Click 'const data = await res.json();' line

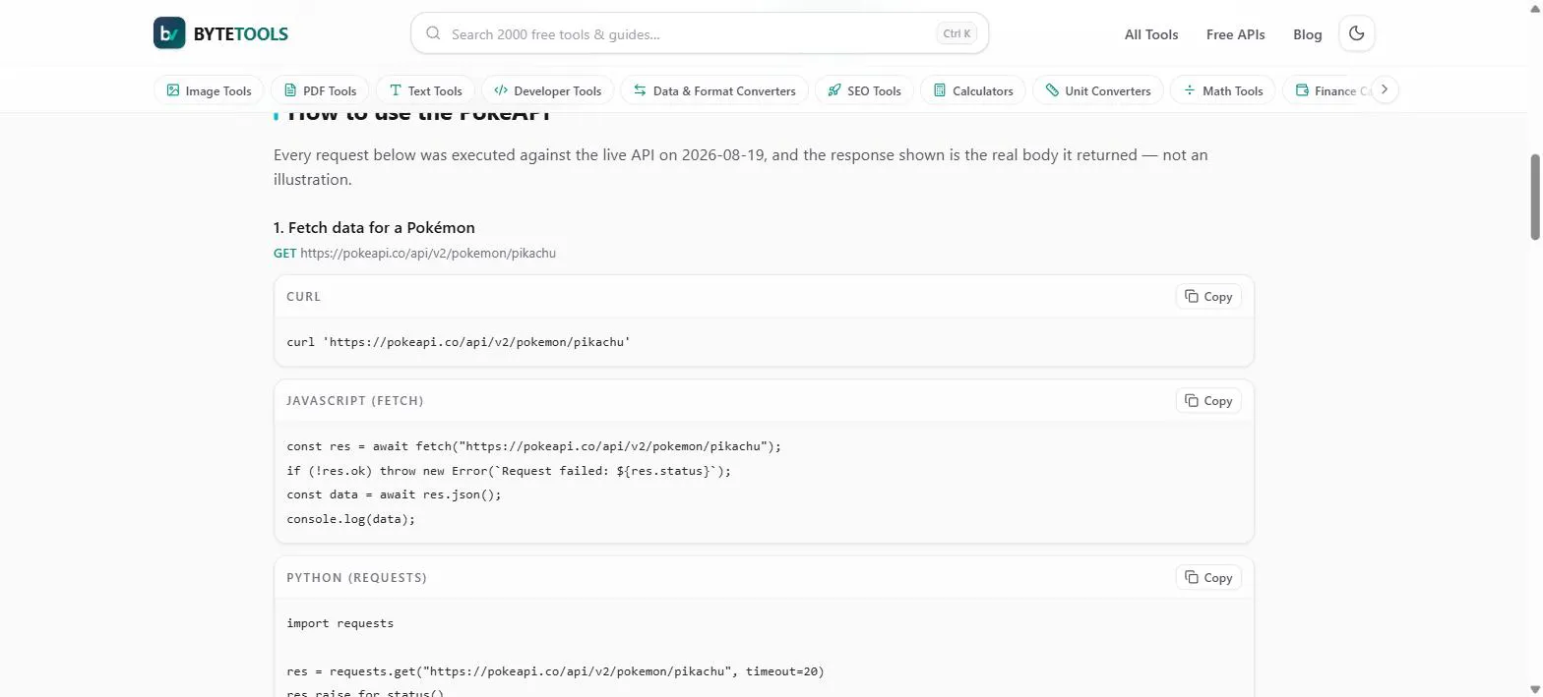tap(394, 494)
